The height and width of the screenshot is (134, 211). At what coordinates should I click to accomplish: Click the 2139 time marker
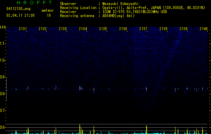183,28
